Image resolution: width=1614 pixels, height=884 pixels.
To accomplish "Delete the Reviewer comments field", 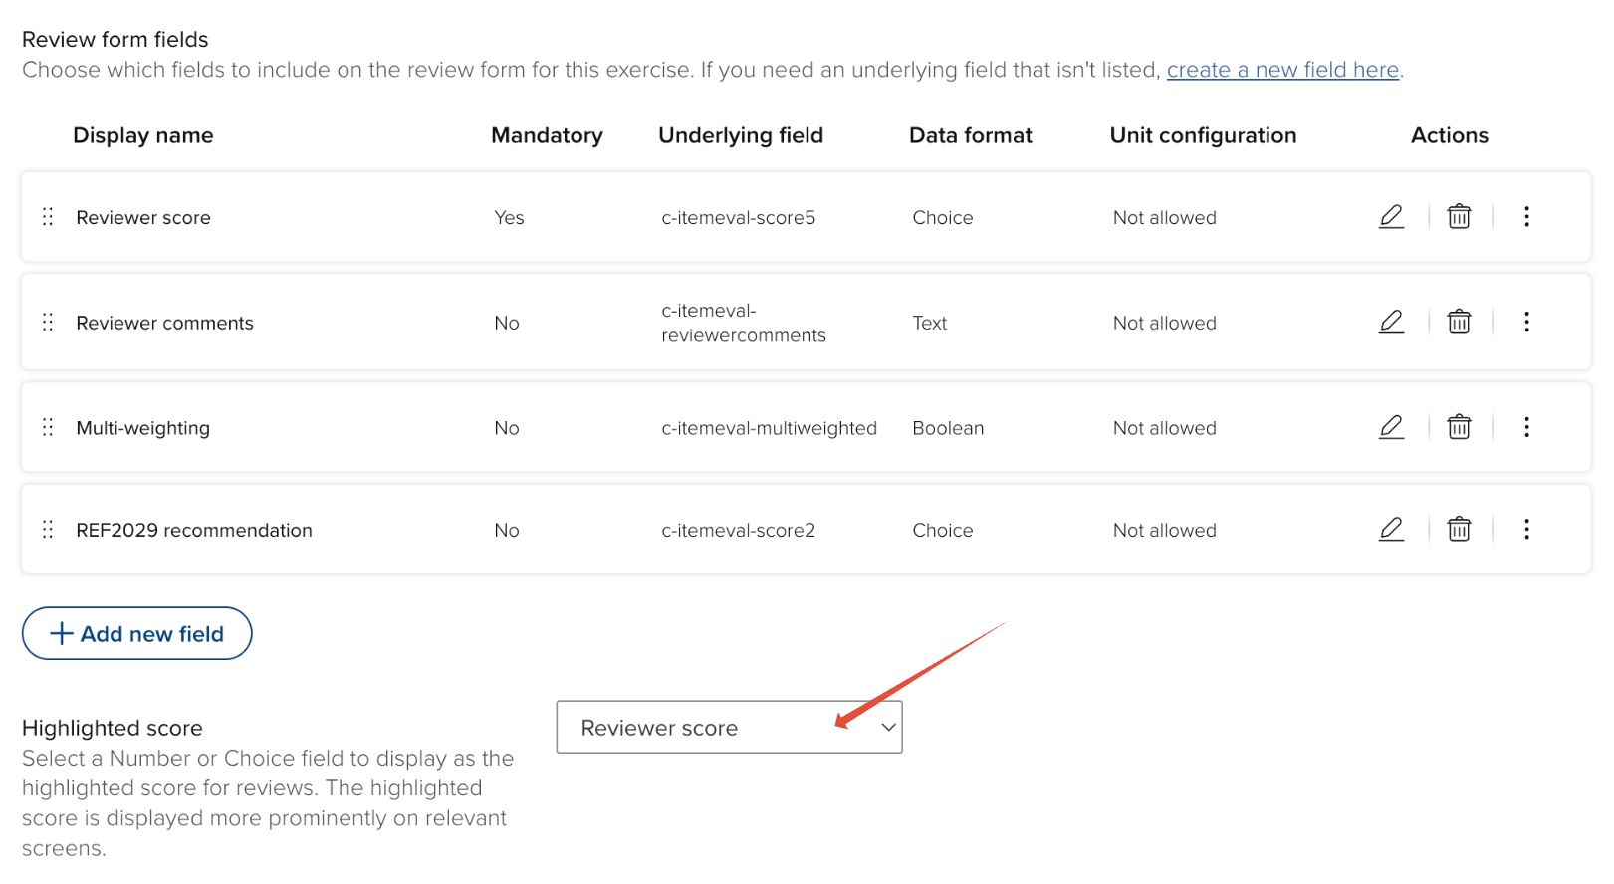I will [1459, 322].
